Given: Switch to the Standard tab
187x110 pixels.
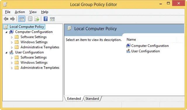Looking at the screenshot, I should (x=92, y=99).
